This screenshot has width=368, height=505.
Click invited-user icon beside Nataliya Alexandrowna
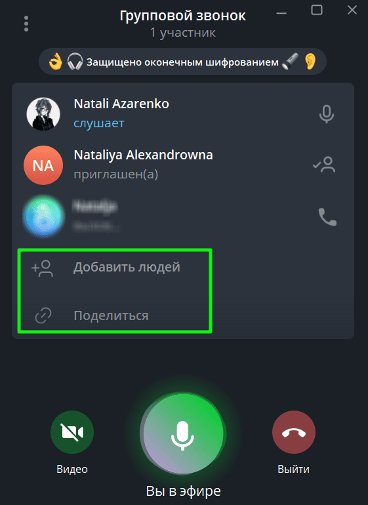(x=324, y=165)
